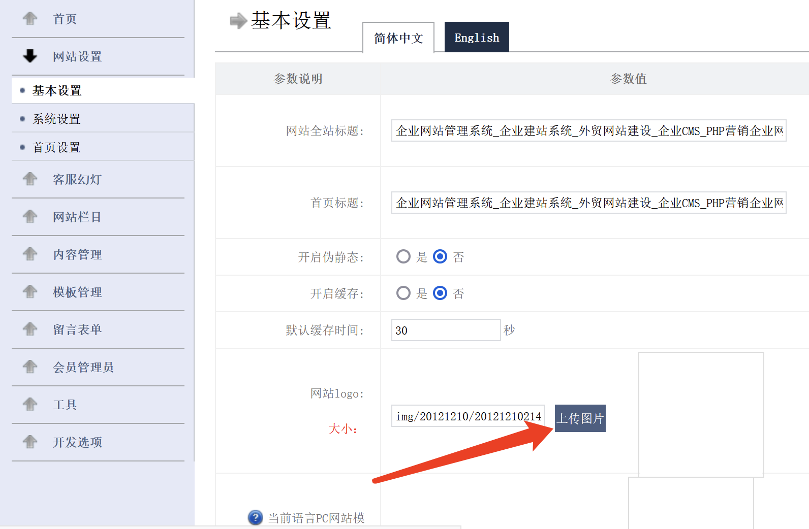Open 系统设置 in the sidebar
Image resolution: width=809 pixels, height=529 pixels.
click(57, 119)
